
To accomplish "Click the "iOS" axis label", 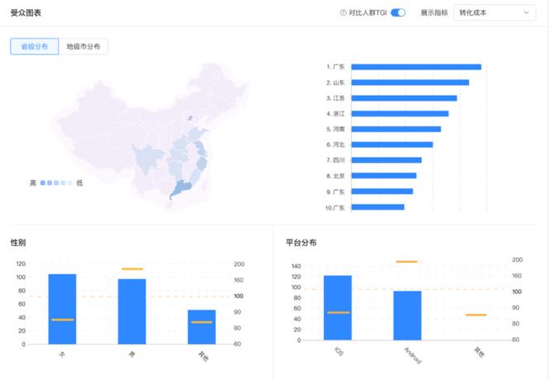I will tap(338, 351).
